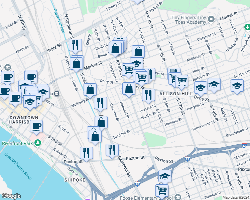Click the Tiny Fingers Tiny Toes Academy label
Image resolution: width=250 pixels, height=200 pixels.
189,20
